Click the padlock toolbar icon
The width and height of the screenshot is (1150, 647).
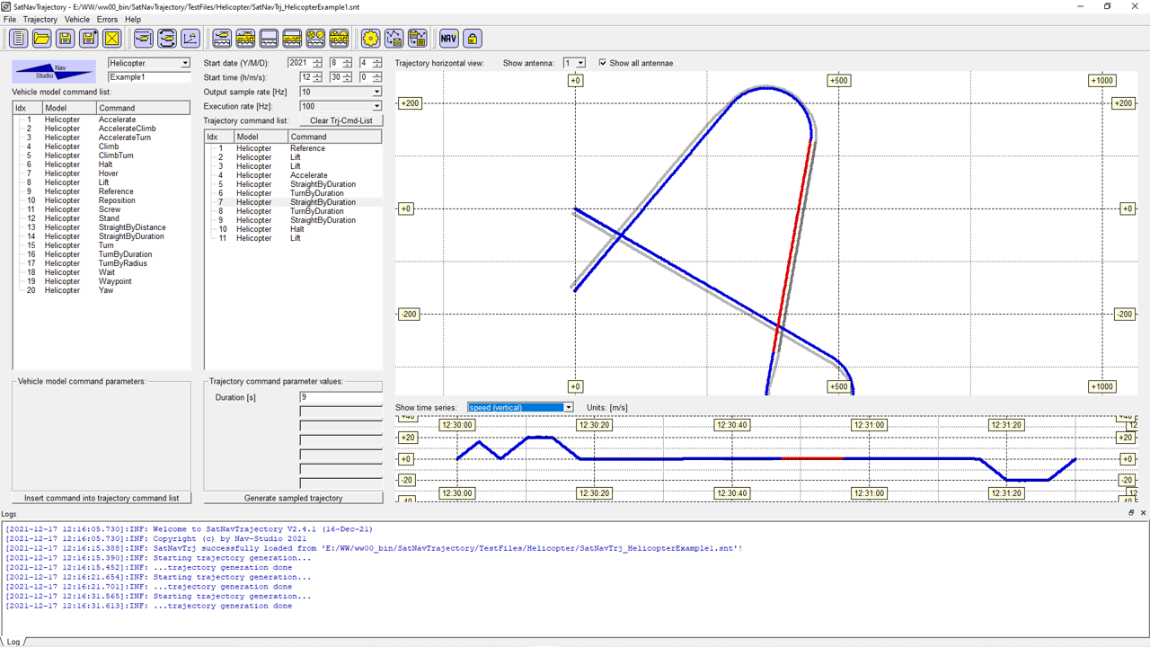[x=472, y=38]
